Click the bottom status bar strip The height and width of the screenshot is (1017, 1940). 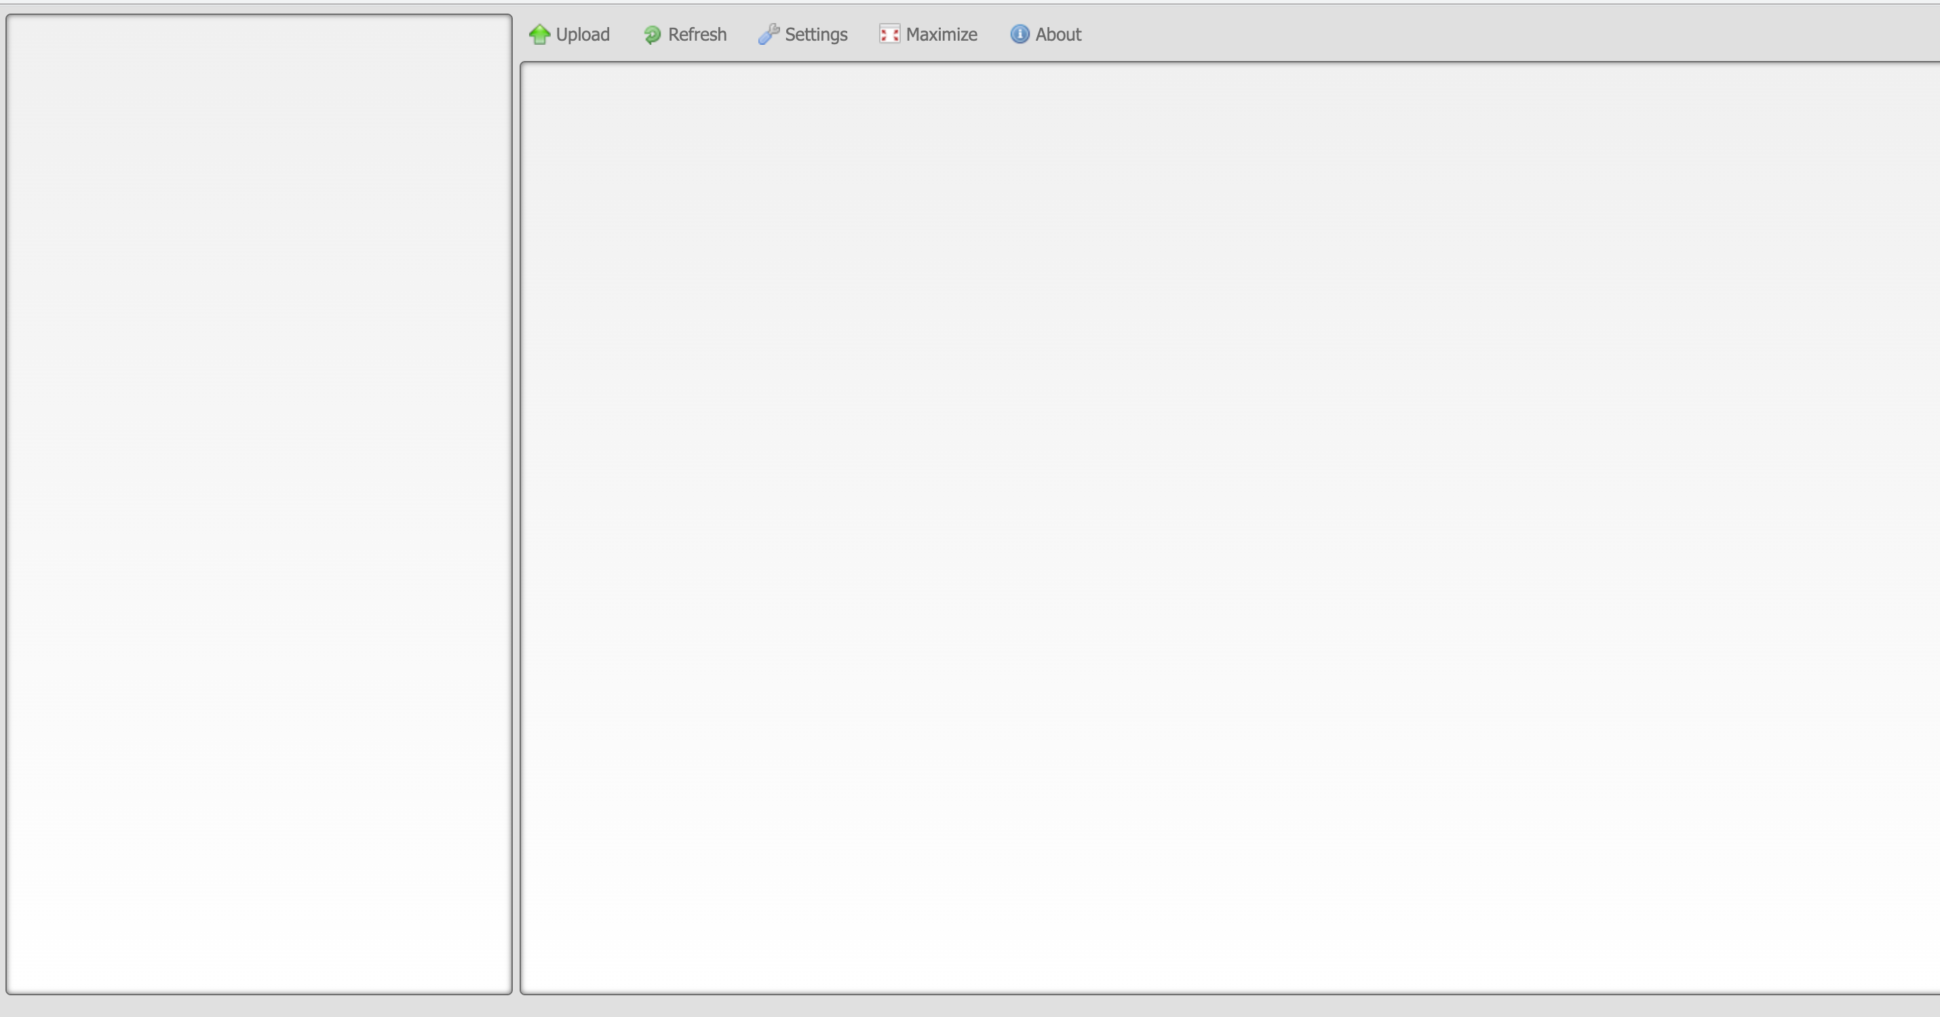click(970, 1006)
